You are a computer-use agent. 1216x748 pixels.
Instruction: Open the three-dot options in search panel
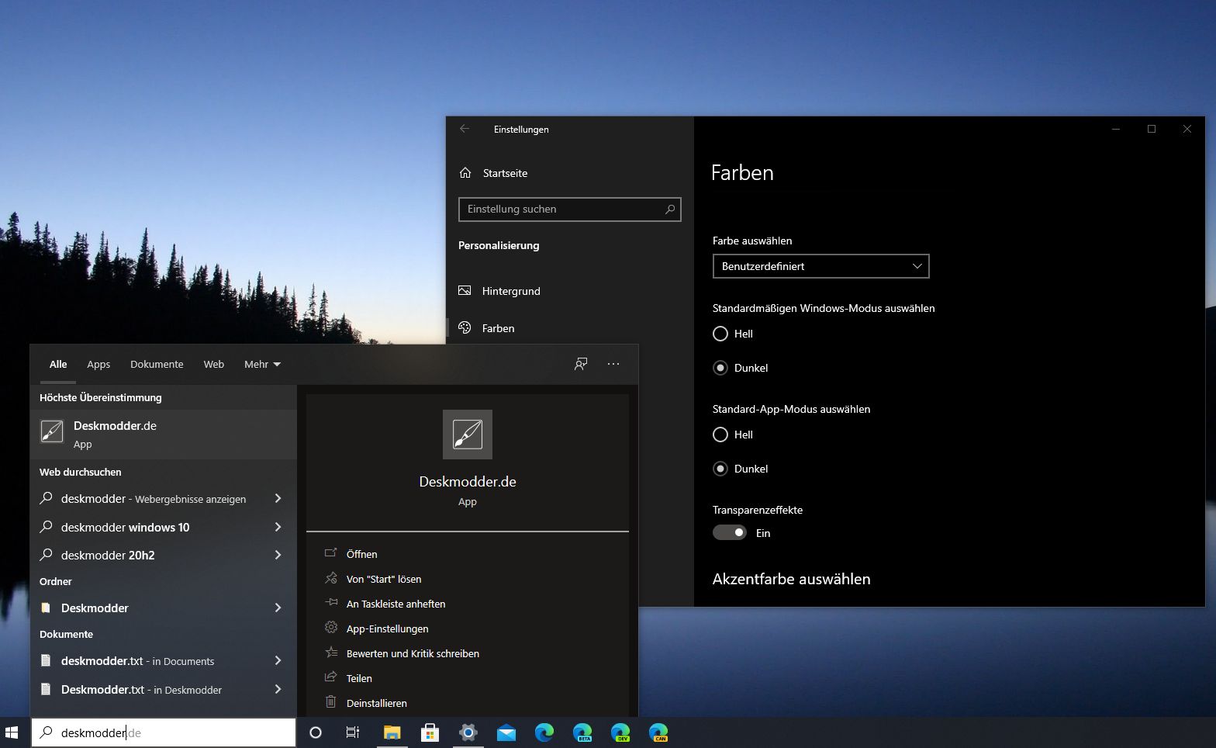613,364
